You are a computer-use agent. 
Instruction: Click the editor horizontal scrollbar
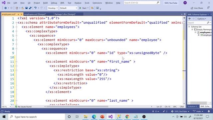pos(98,107)
